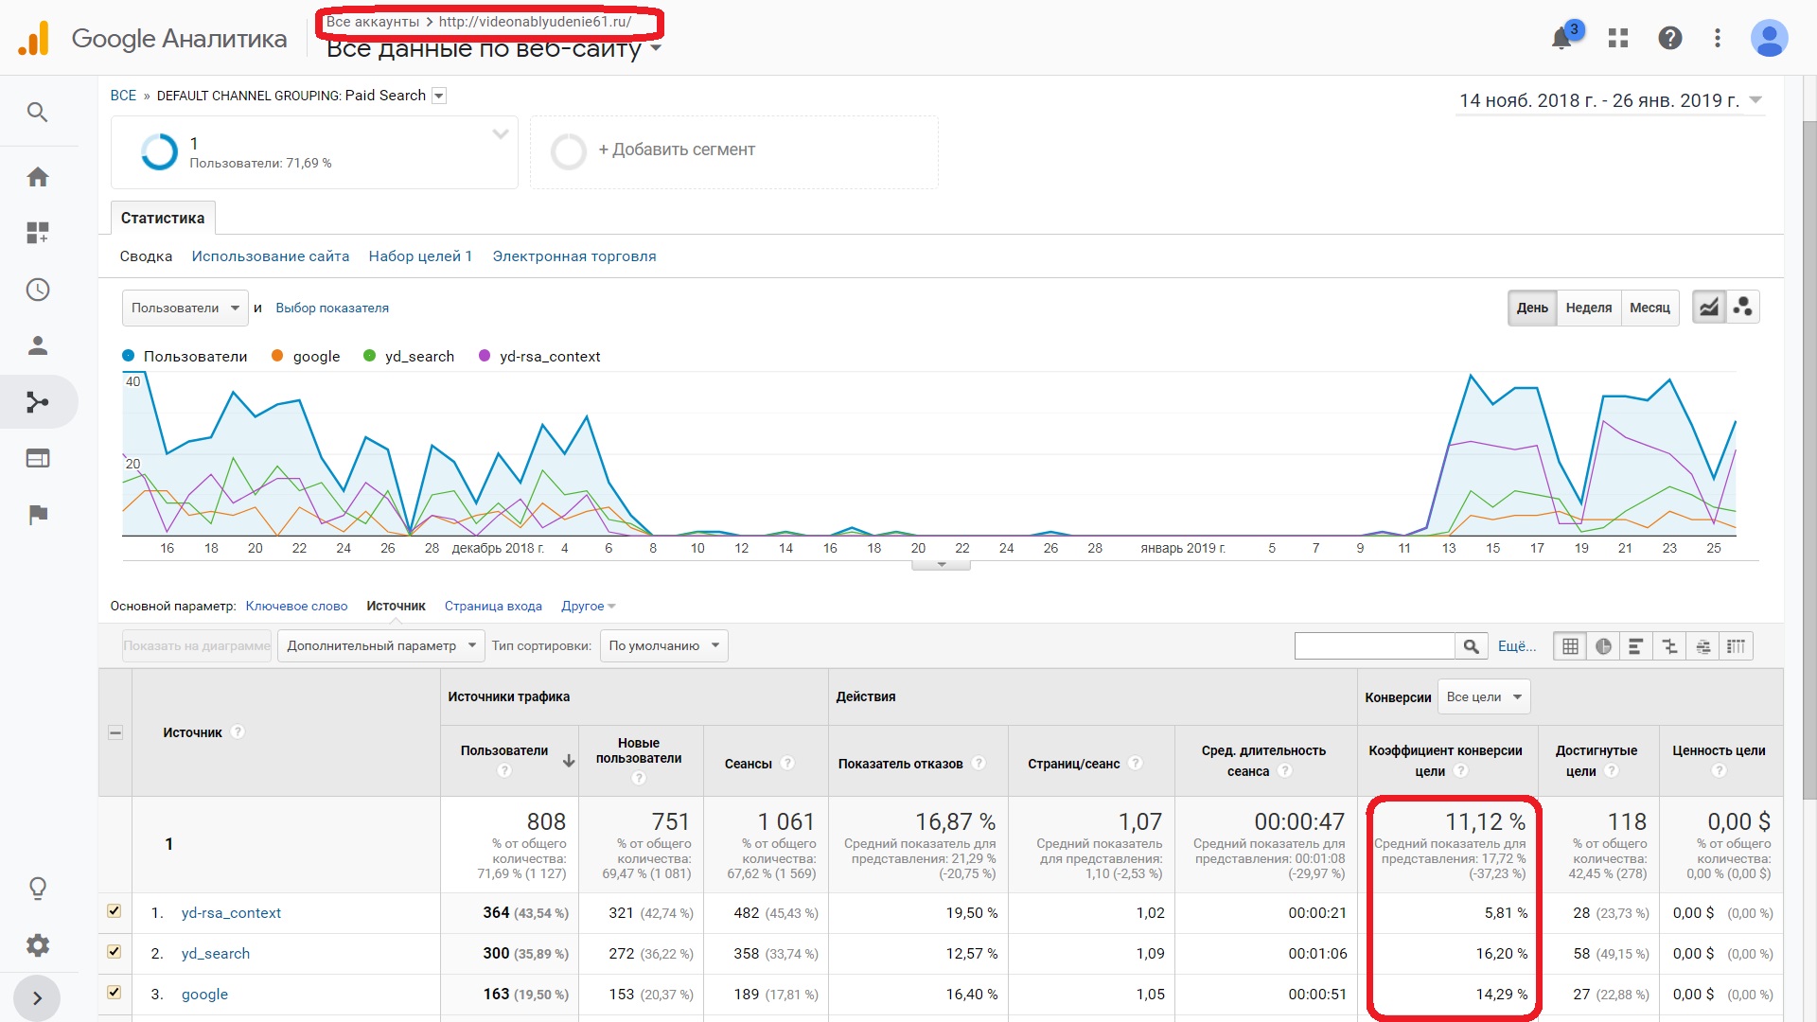Click the ВСЕ breadcrumb link

[x=123, y=96]
